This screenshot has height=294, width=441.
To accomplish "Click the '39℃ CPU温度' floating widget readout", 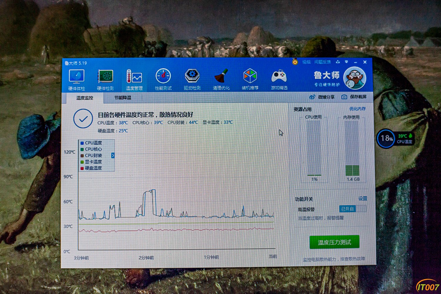I will click(404, 139).
